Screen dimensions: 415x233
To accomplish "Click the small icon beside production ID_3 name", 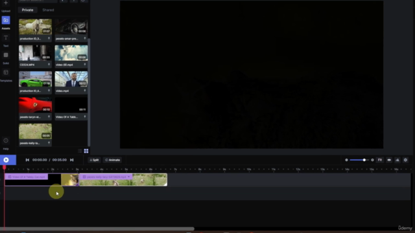I will [49, 39].
